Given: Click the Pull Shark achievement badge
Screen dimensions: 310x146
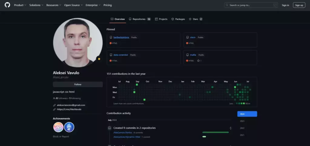Looking at the screenshot, I should click(x=69, y=127).
